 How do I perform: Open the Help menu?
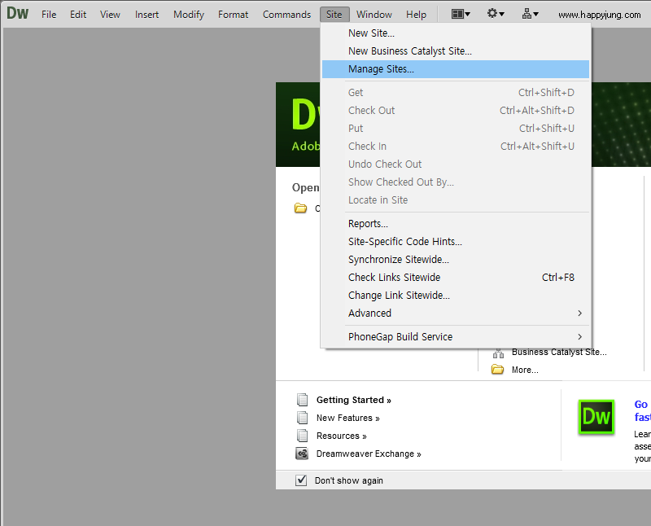click(416, 15)
